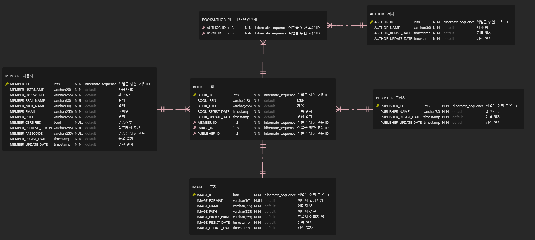Click the 제목 comment of BOOK_TITLE
The width and height of the screenshot is (535, 240).
(x=301, y=106)
